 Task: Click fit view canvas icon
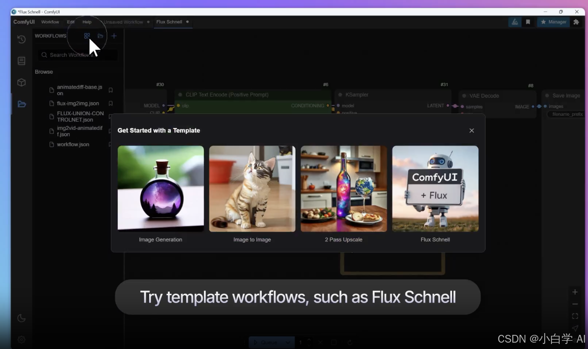(575, 316)
